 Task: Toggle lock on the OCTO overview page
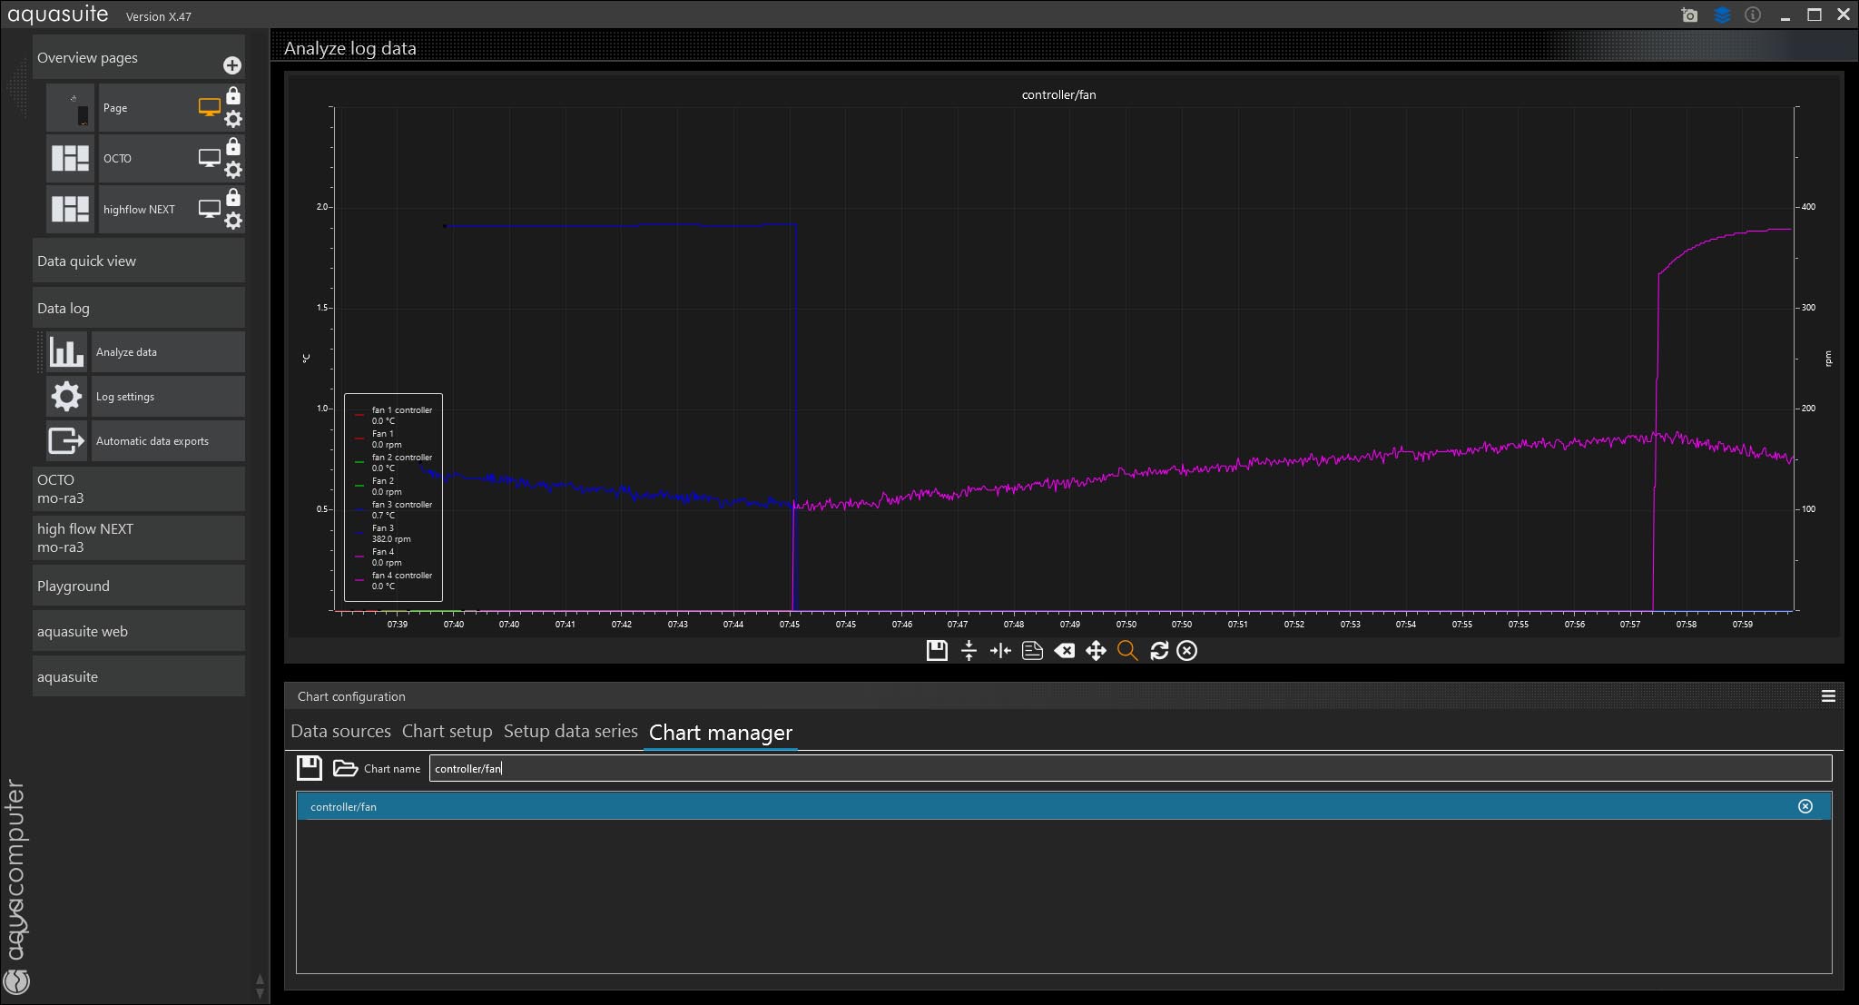pyautogui.click(x=233, y=146)
